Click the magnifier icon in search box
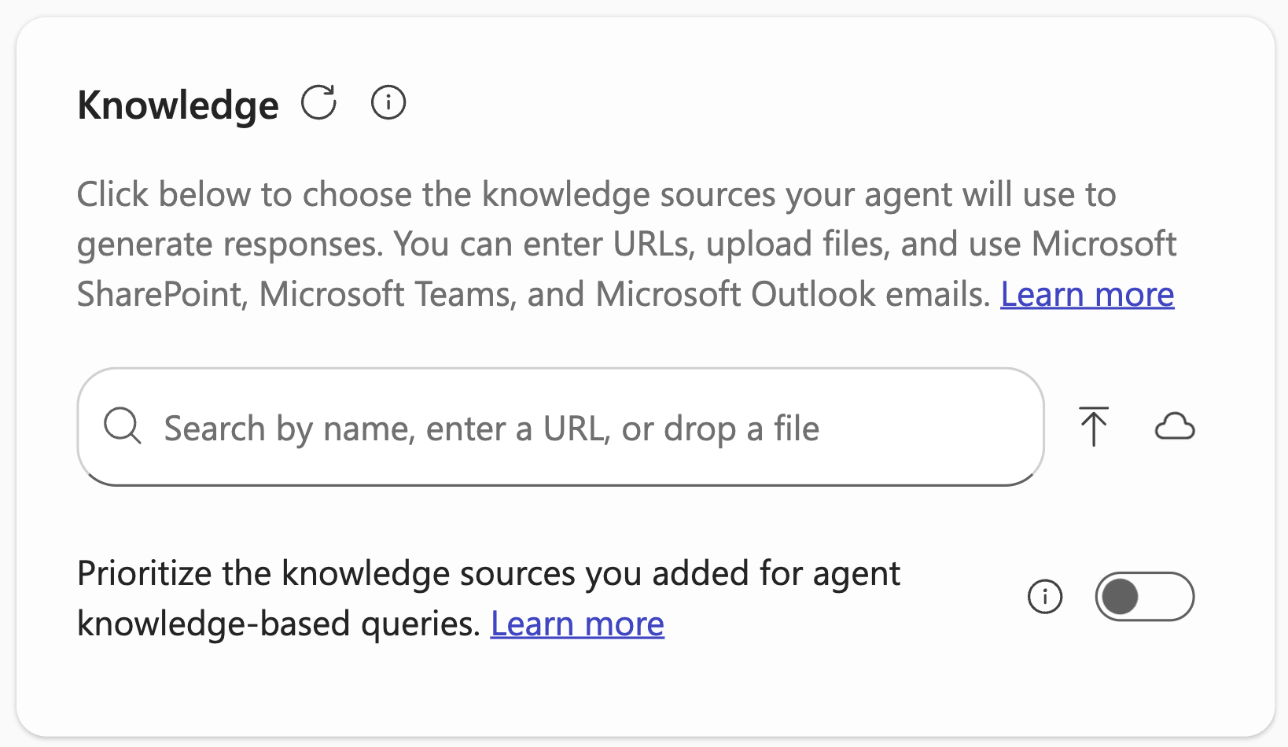 click(123, 427)
